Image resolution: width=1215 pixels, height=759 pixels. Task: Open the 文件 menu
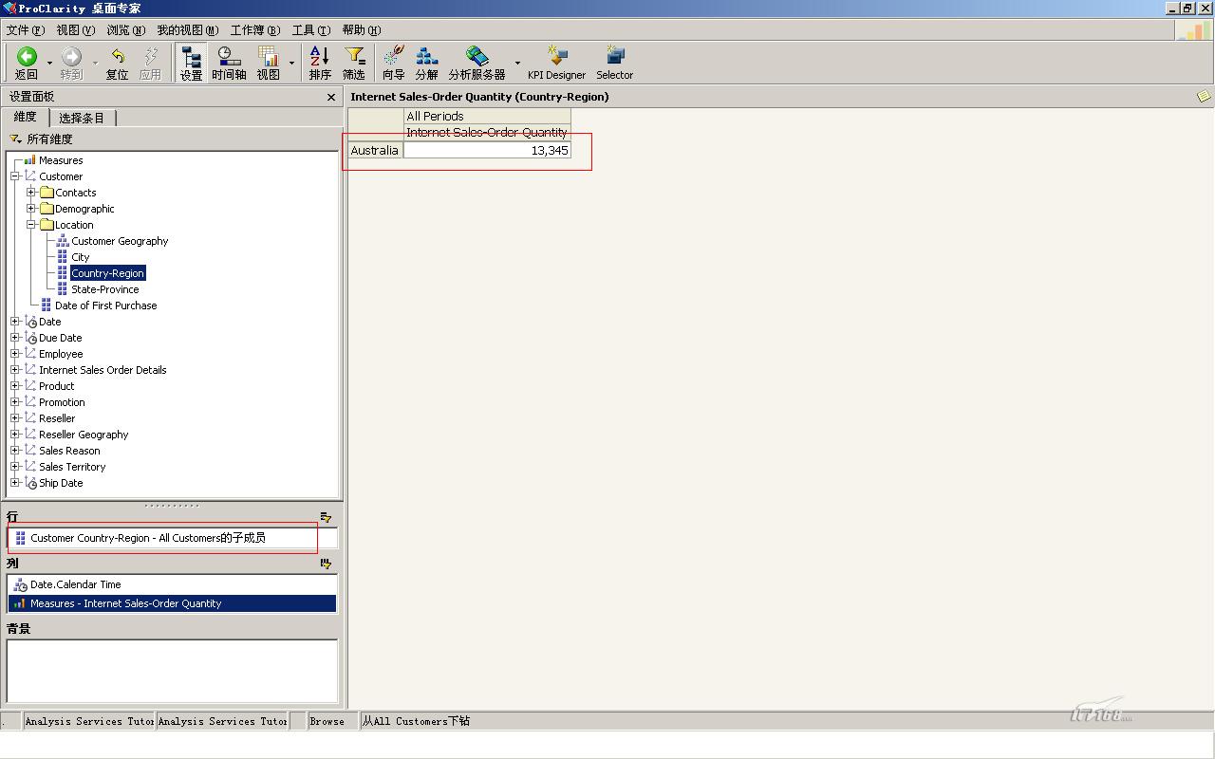coord(26,30)
